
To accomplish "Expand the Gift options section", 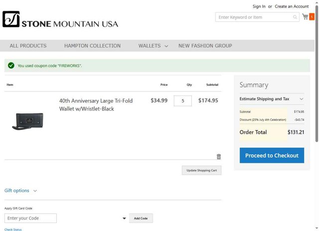I will click(20, 191).
